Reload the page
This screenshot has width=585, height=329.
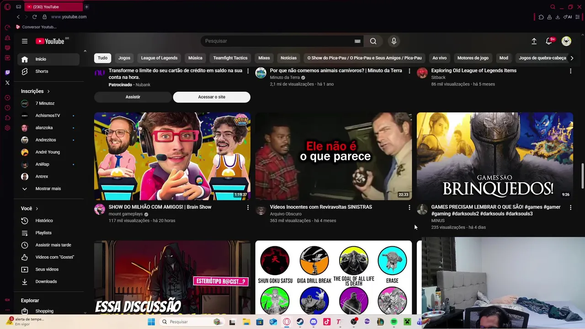point(34,17)
